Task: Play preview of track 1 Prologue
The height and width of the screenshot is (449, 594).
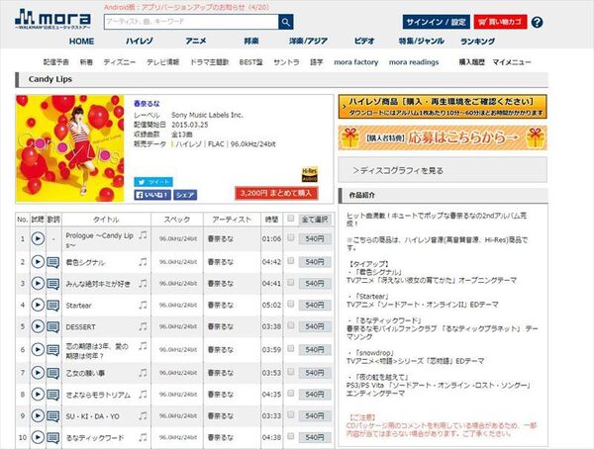Action: click(38, 238)
